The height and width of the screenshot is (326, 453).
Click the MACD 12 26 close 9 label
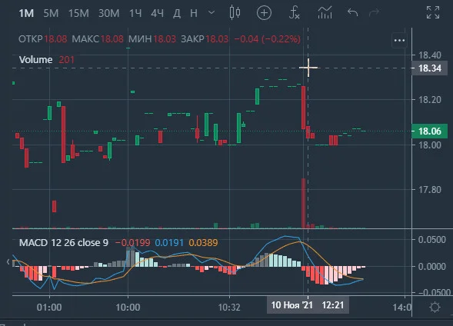pos(64,242)
